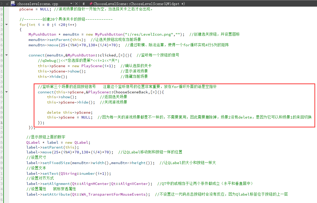Click the 'label->setFixedSize(menuBtn->width()' line
This screenshot has height=203, width=317.
tap(121, 163)
